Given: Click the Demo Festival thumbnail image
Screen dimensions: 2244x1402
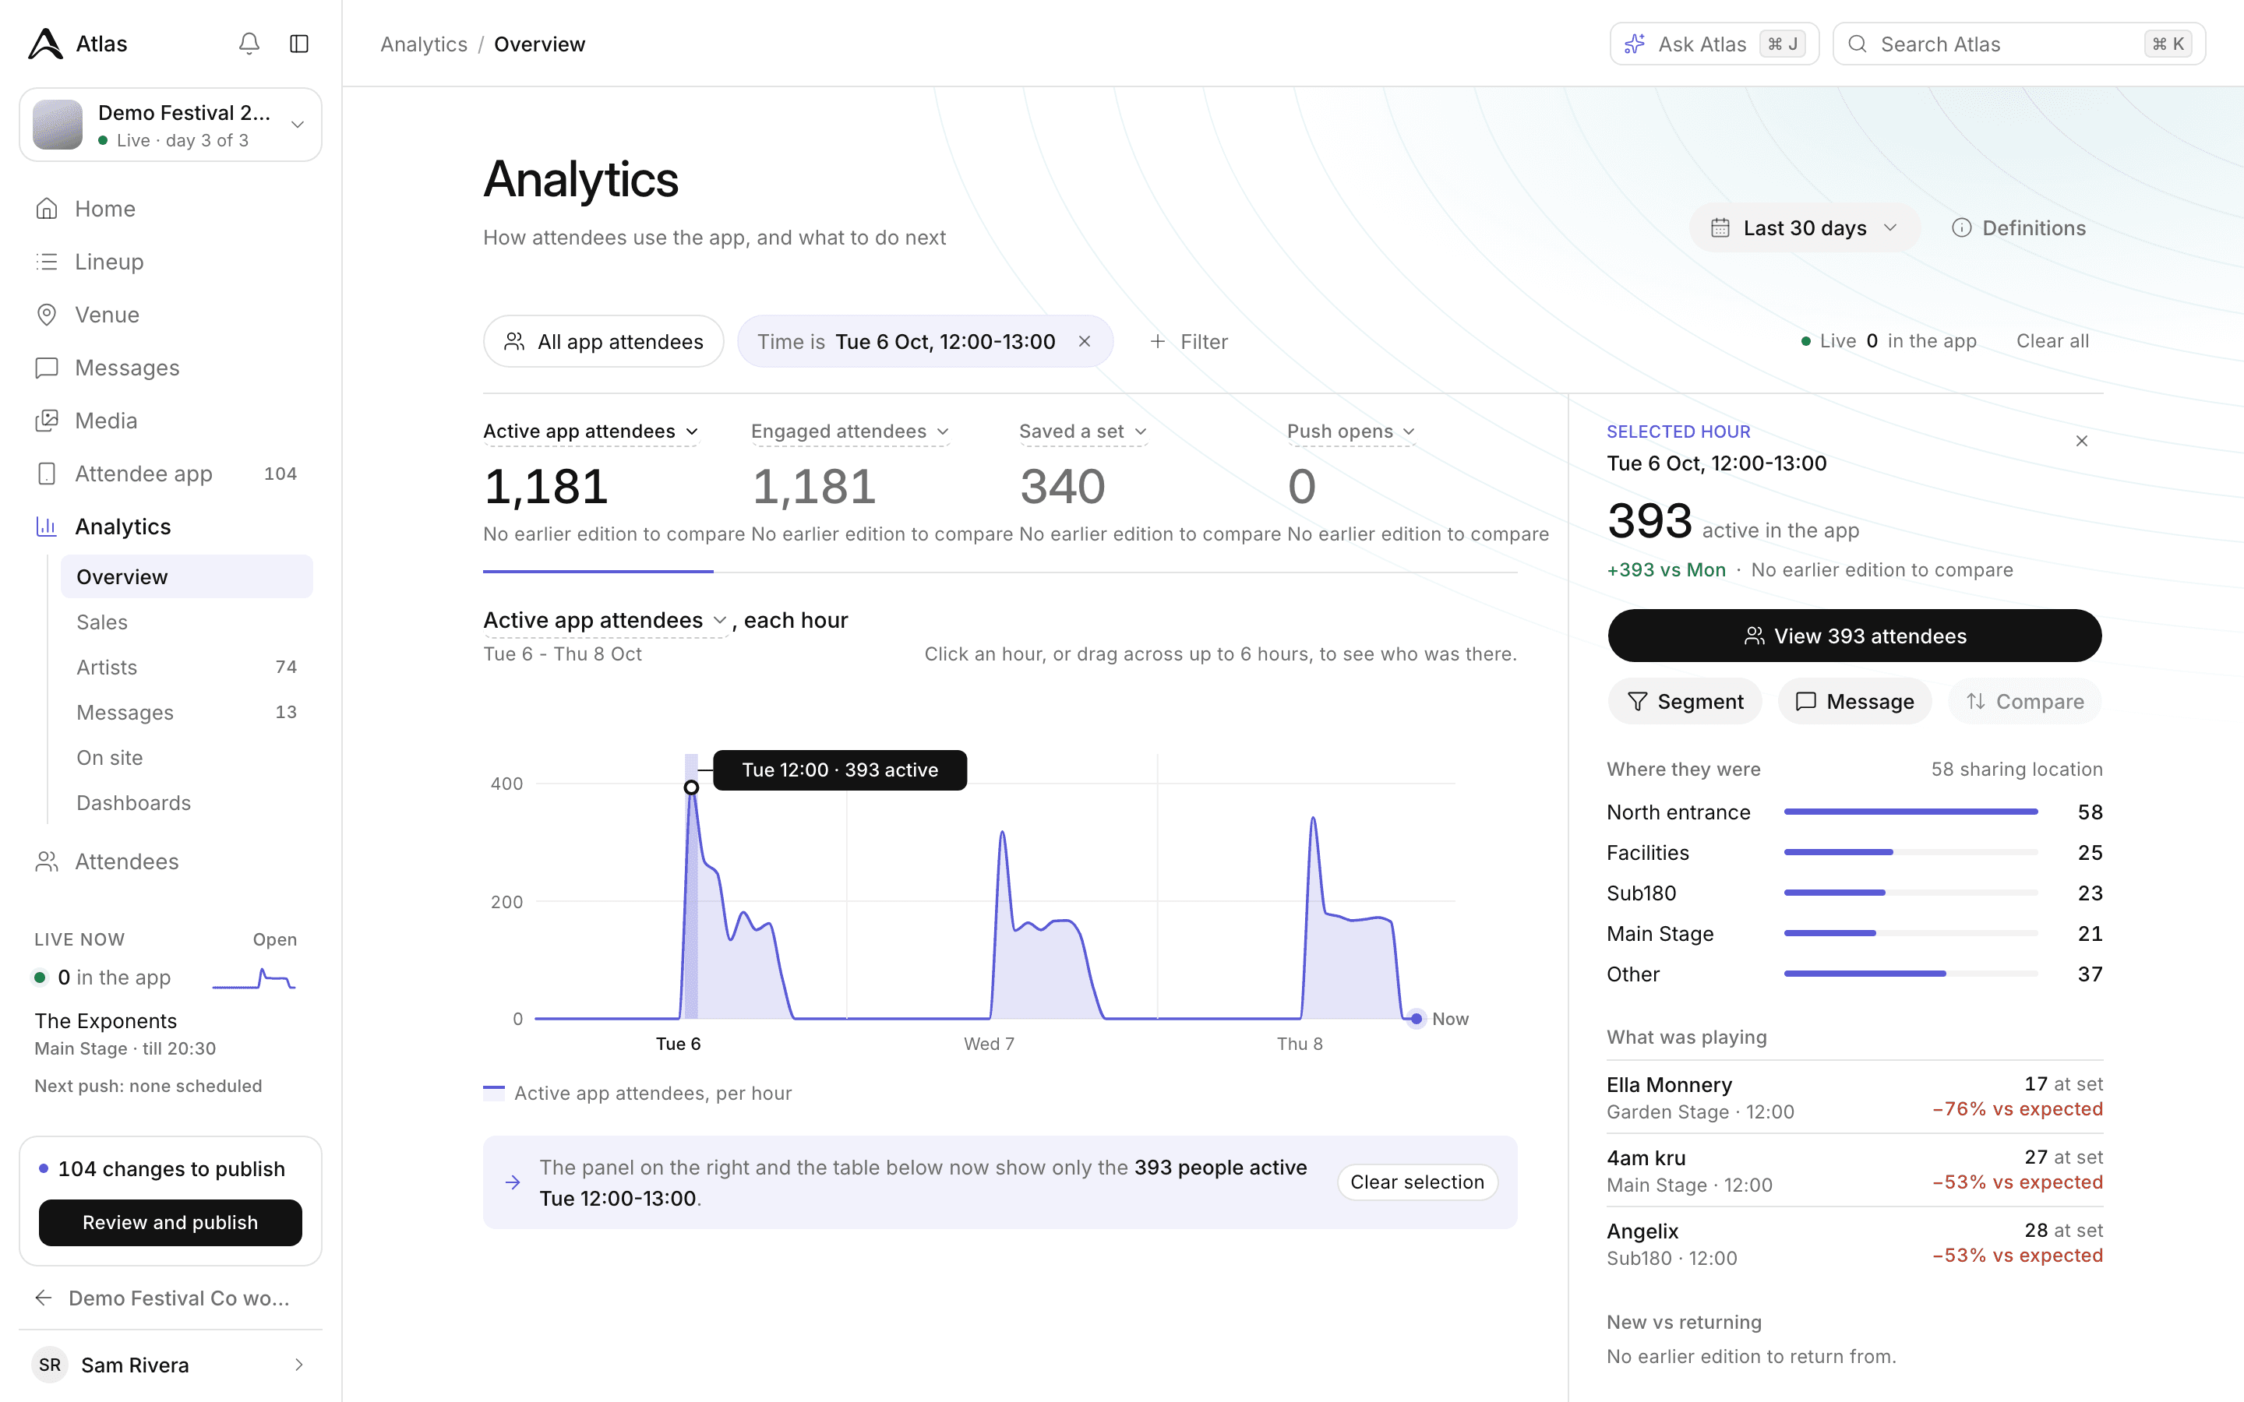Looking at the screenshot, I should click(x=58, y=125).
